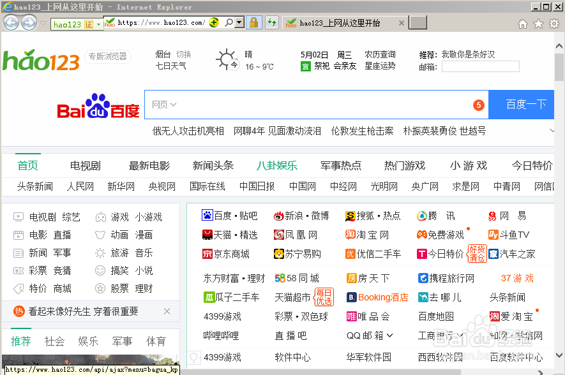Click the page scrollbar up arrow
565x375 pixels.
(x=559, y=46)
